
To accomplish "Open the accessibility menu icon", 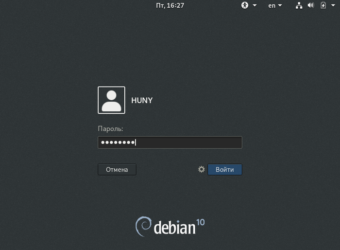I will click(x=245, y=5).
